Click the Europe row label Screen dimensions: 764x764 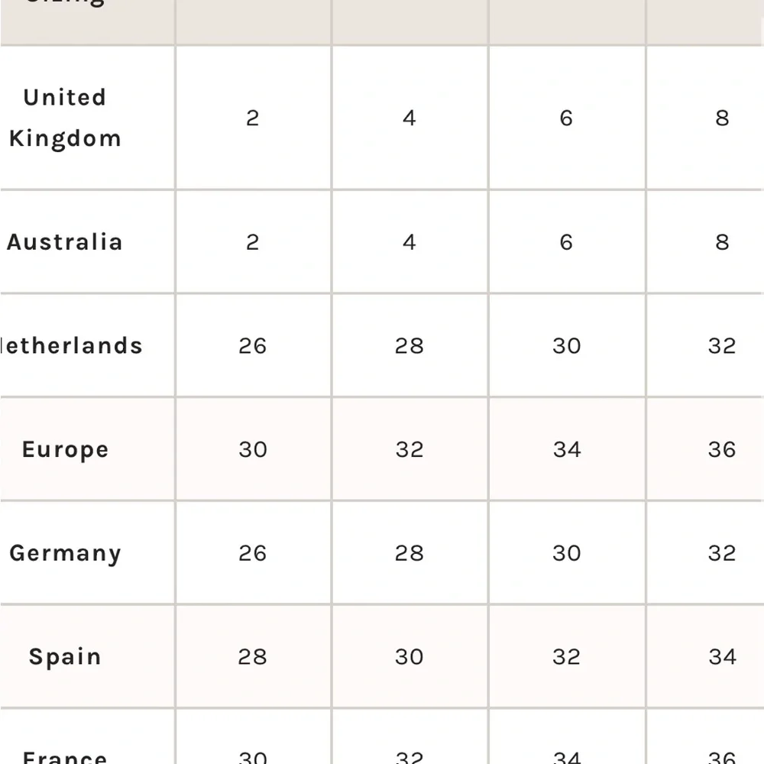point(65,449)
